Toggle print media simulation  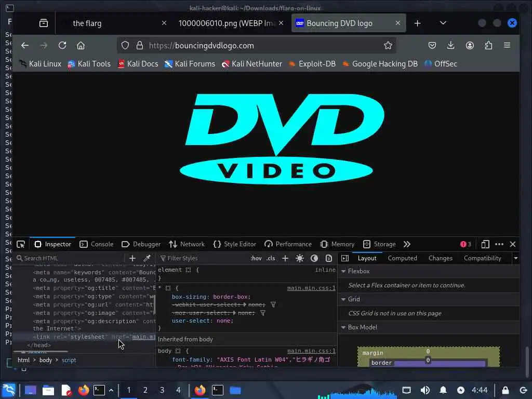329,258
